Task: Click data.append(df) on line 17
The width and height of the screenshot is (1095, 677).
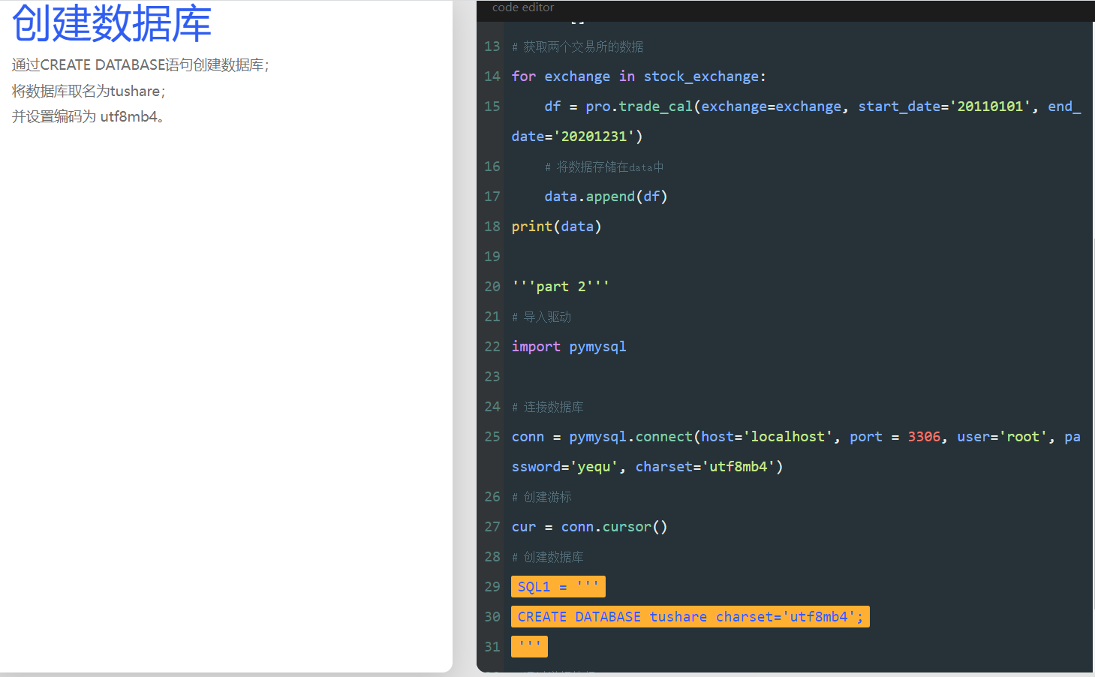Action: click(606, 197)
